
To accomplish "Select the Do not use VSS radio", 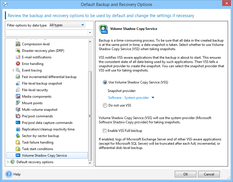I will 105,105.
